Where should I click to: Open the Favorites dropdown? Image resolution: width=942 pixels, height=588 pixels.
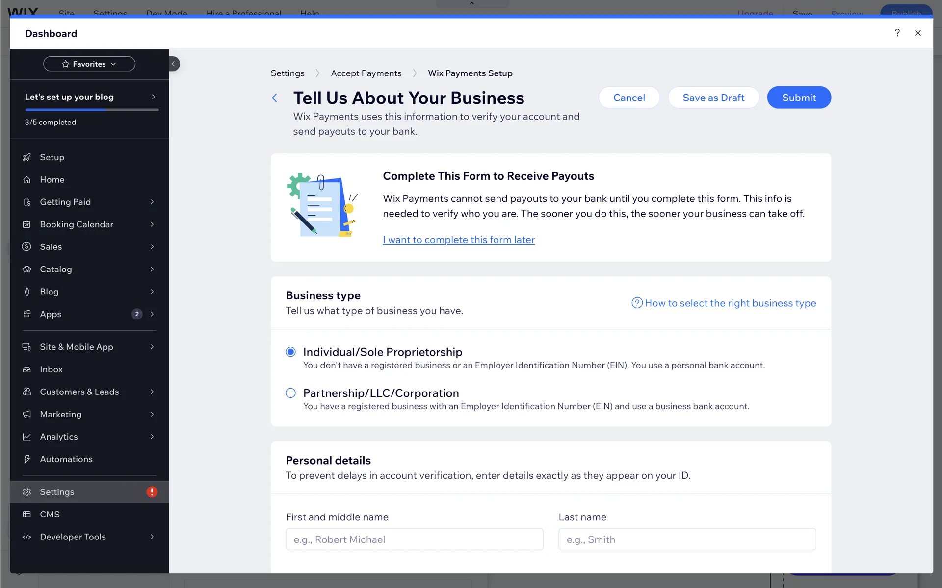click(x=89, y=64)
